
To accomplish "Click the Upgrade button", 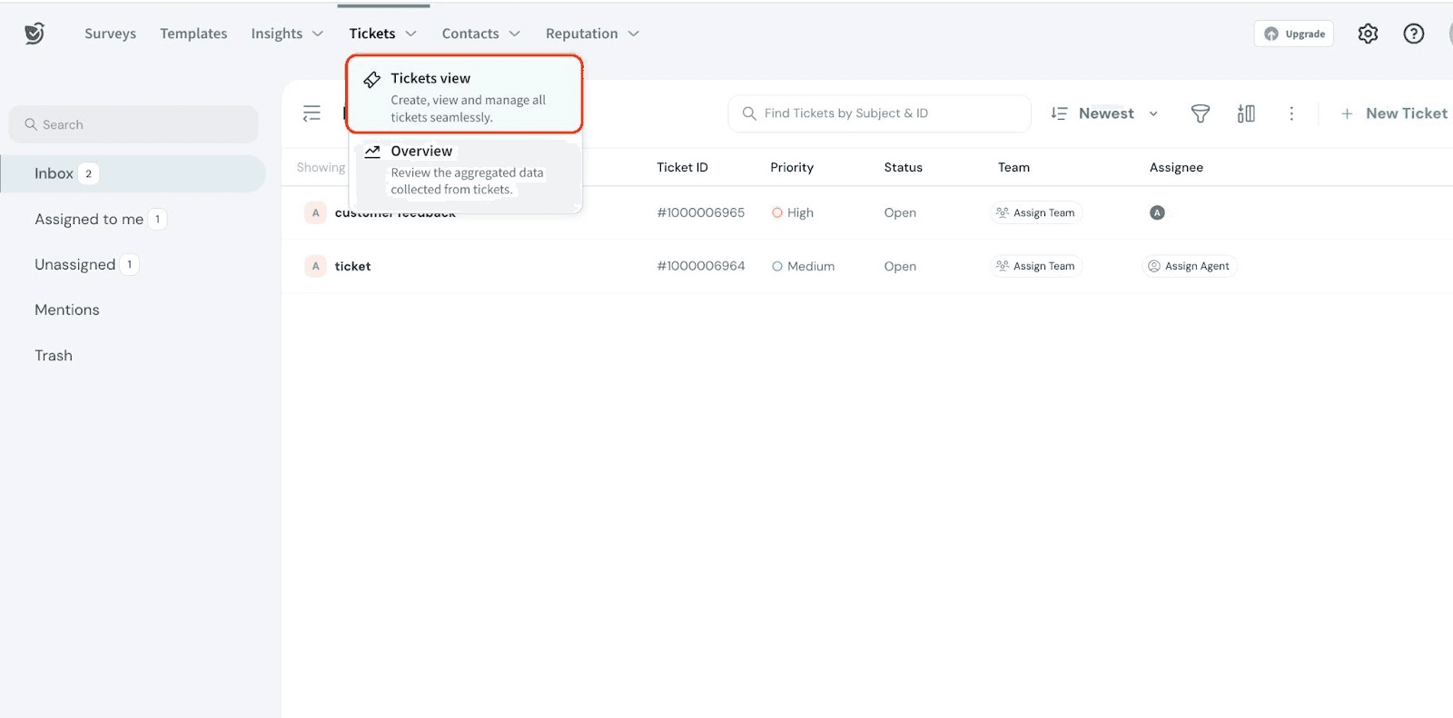I will [x=1294, y=34].
